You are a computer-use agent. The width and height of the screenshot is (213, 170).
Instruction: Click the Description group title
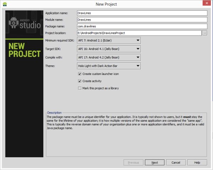54,113
